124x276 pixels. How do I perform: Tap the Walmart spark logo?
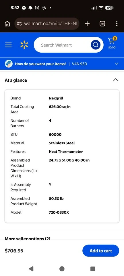[x=24, y=45]
